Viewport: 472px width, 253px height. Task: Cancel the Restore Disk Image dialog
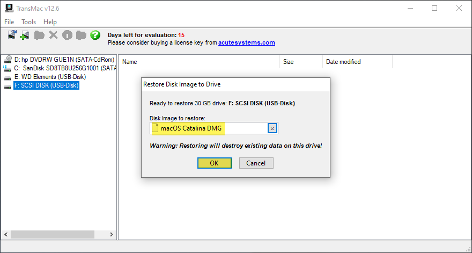click(256, 163)
